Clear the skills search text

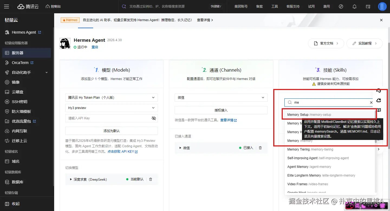(371, 103)
